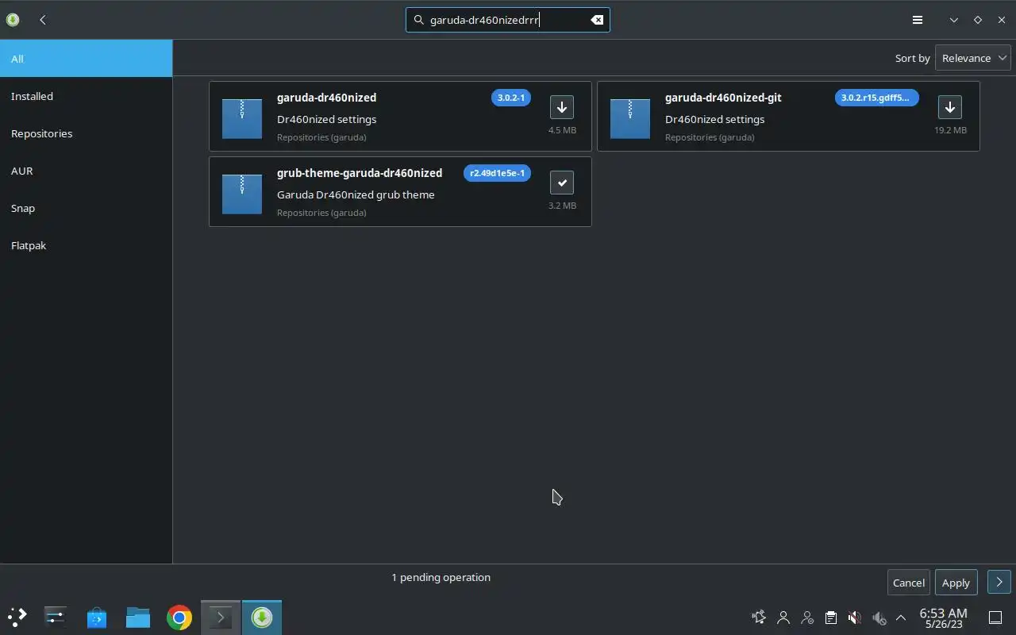Open the terminal from taskbar
1016x635 pixels.
pos(221,617)
